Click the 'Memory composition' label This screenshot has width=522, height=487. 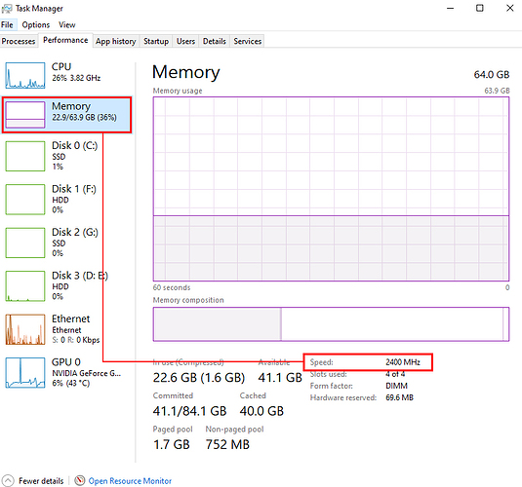[188, 300]
